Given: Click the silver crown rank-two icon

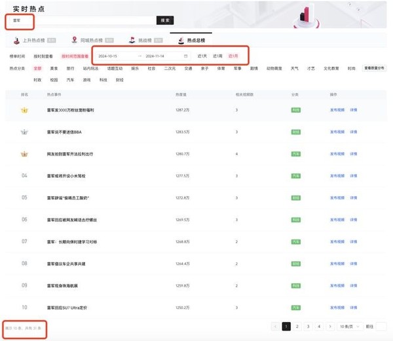Looking at the screenshot, I should [x=25, y=132].
